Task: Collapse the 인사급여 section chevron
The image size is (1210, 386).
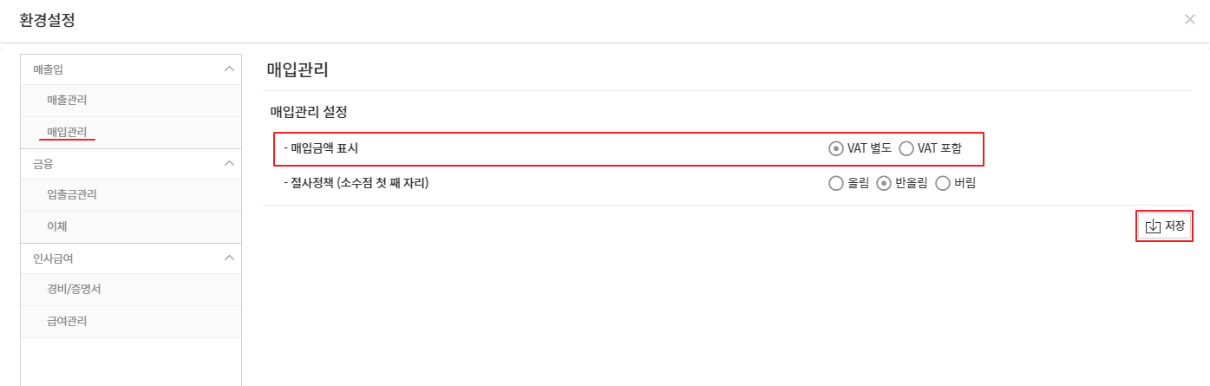Action: coord(229,258)
